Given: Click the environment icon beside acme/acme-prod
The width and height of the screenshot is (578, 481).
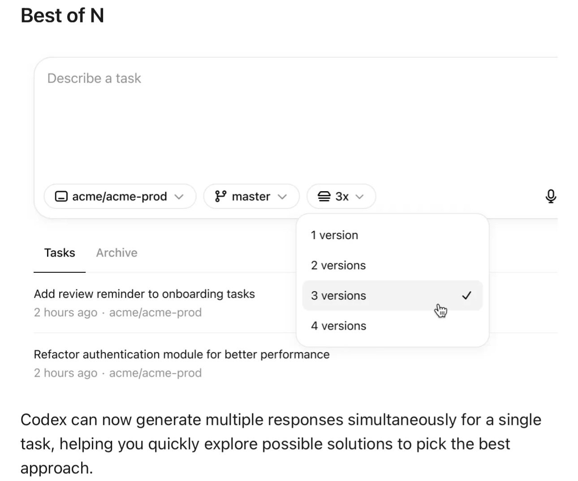Looking at the screenshot, I should 61,196.
